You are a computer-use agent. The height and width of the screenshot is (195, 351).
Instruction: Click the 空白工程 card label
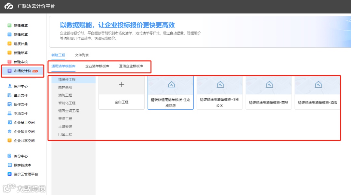[x=121, y=102]
